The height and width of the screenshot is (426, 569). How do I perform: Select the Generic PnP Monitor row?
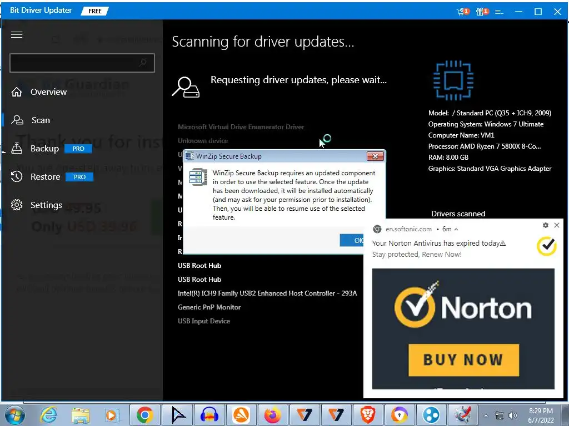point(209,307)
